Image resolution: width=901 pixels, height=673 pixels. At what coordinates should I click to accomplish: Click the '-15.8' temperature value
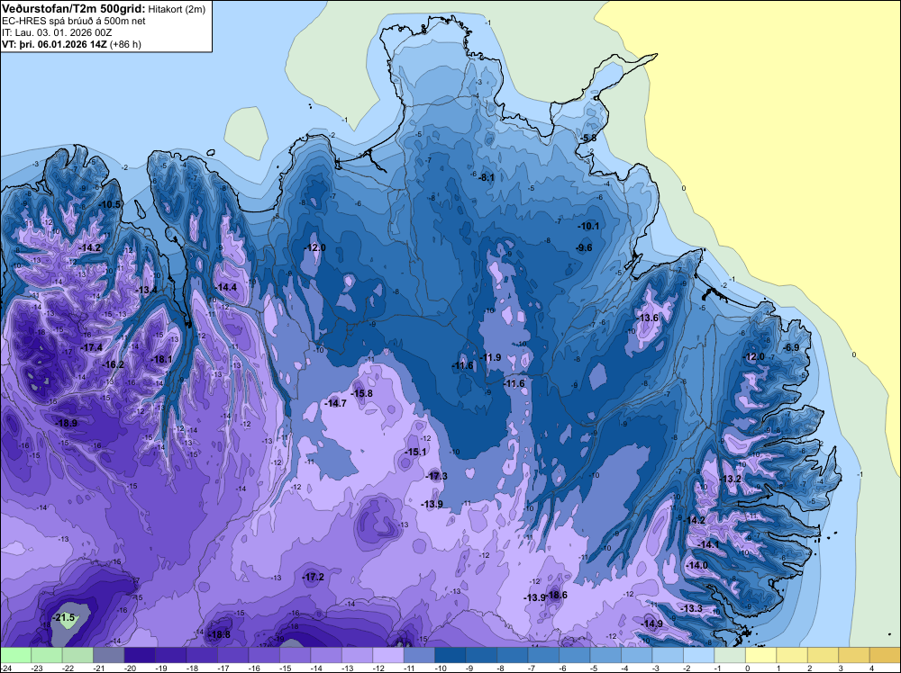pyautogui.click(x=361, y=393)
